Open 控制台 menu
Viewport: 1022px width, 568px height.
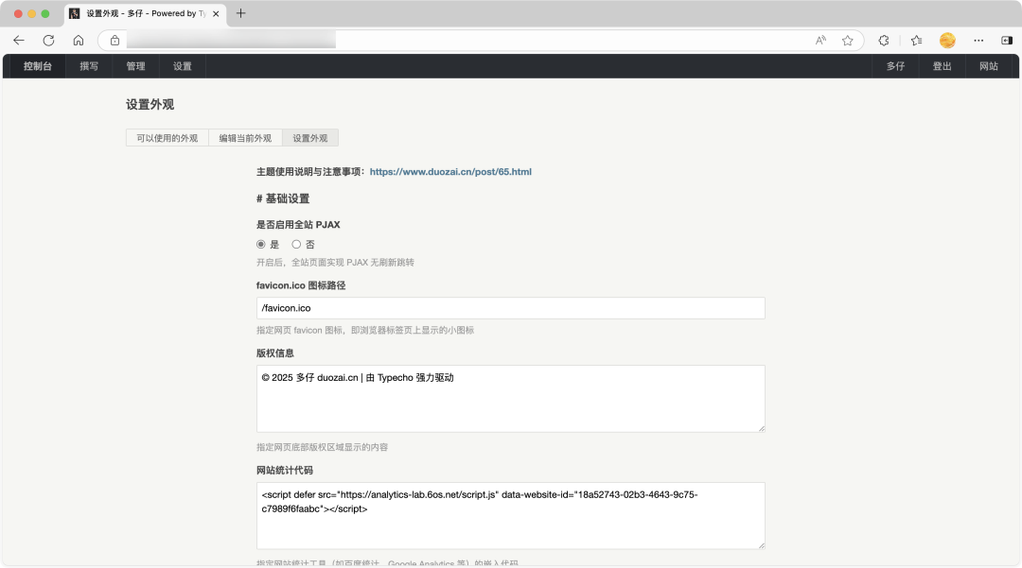click(x=38, y=66)
